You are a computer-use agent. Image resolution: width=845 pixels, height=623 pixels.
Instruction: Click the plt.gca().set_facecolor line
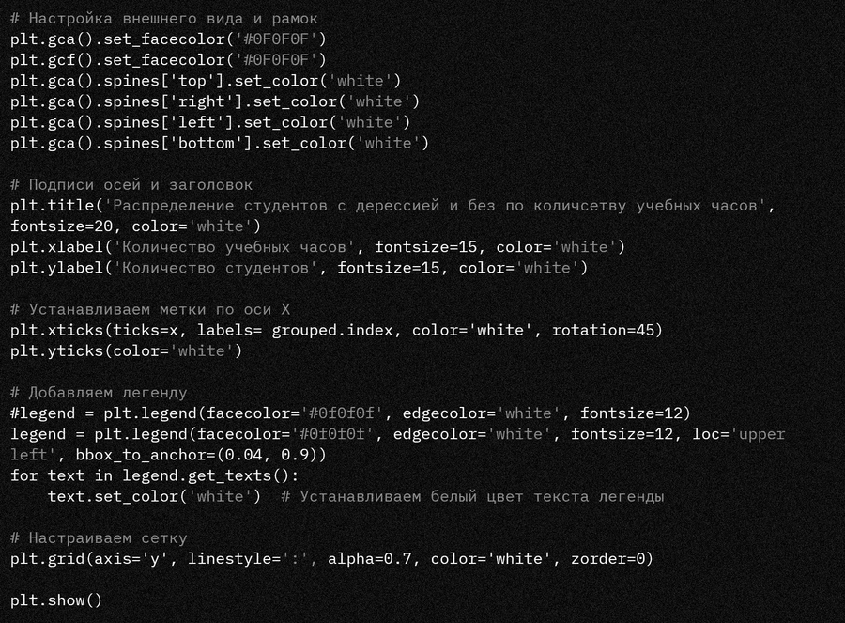point(168,39)
